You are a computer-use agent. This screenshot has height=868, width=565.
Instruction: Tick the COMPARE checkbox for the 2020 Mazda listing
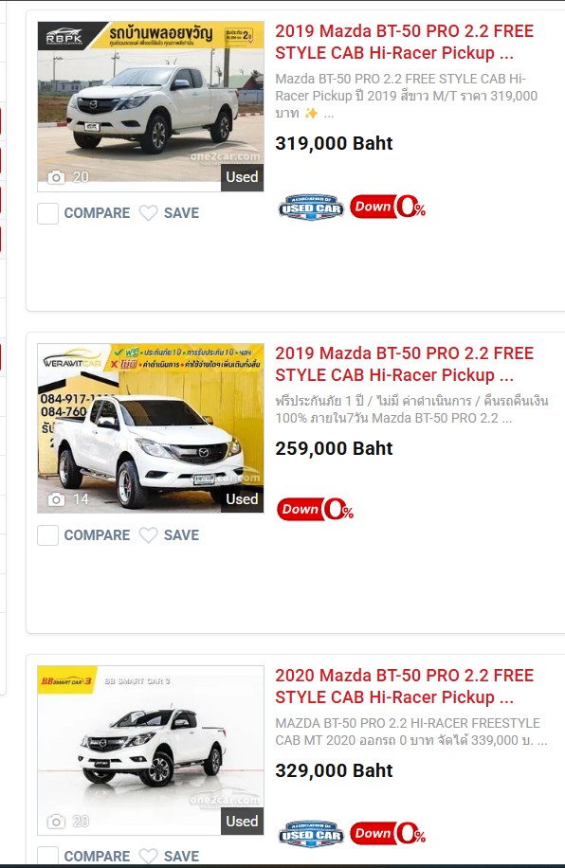[x=47, y=856]
